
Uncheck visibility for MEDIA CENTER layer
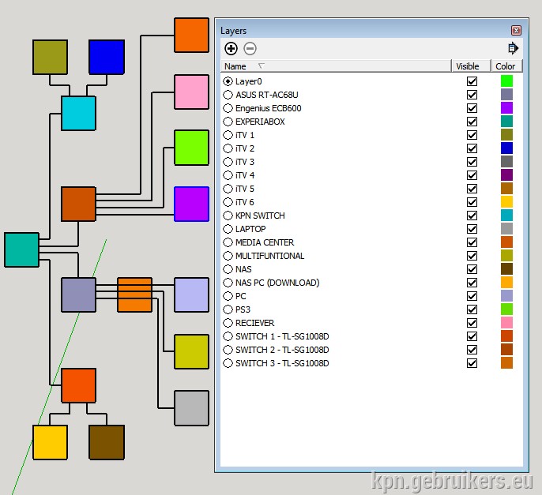tap(472, 242)
